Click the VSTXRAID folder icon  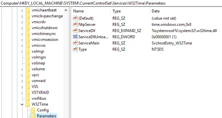coord(27,93)
